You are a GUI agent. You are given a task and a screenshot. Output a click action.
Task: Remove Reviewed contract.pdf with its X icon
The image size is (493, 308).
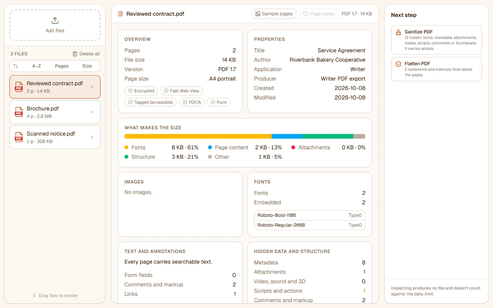tap(92, 87)
